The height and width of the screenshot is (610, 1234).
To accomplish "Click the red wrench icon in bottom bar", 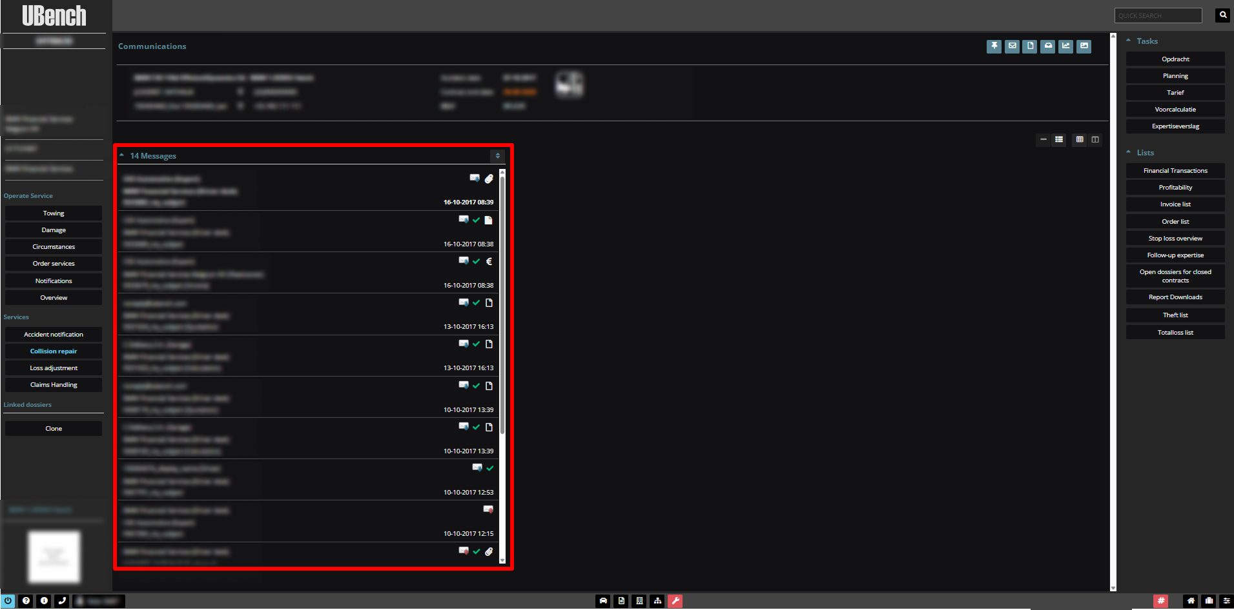I will (675, 601).
